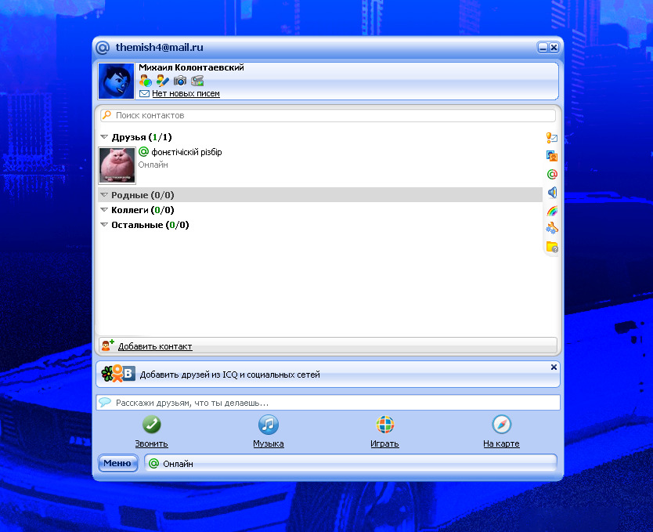
Task: Open the 'Нет новых писем' mail link
Action: [x=186, y=94]
